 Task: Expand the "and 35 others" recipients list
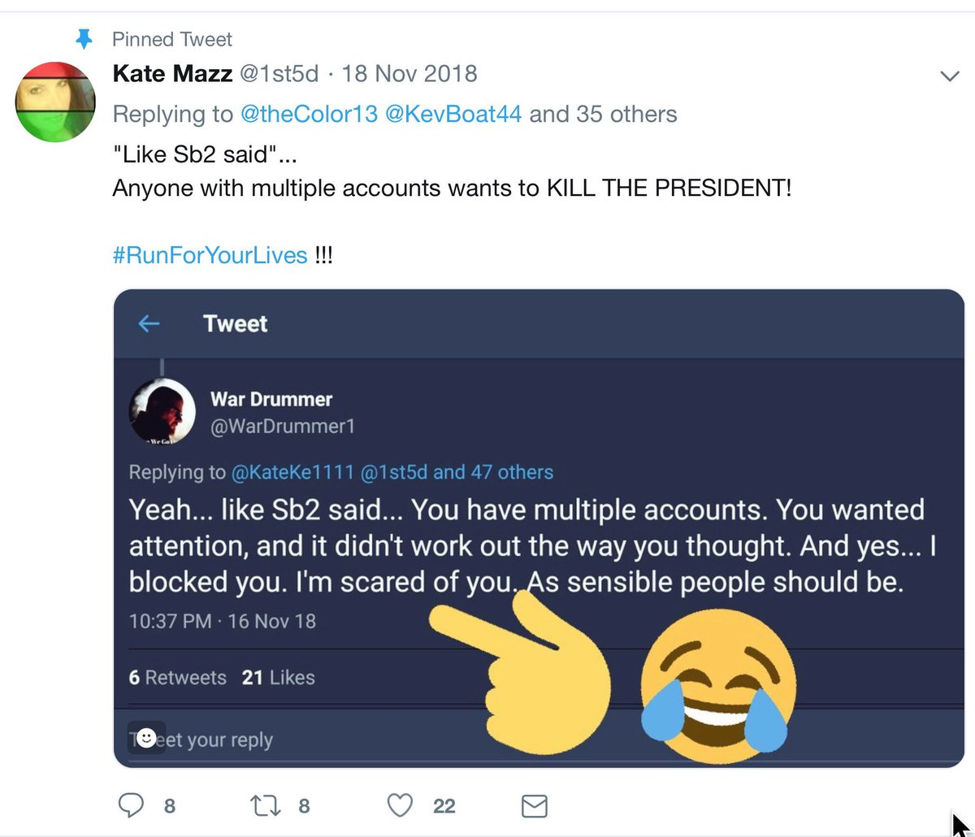(603, 114)
